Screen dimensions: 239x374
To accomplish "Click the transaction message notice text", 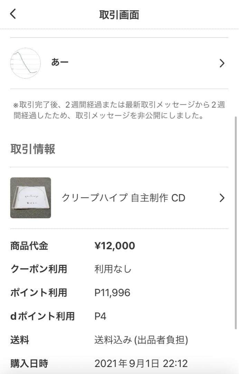I will tap(119, 110).
